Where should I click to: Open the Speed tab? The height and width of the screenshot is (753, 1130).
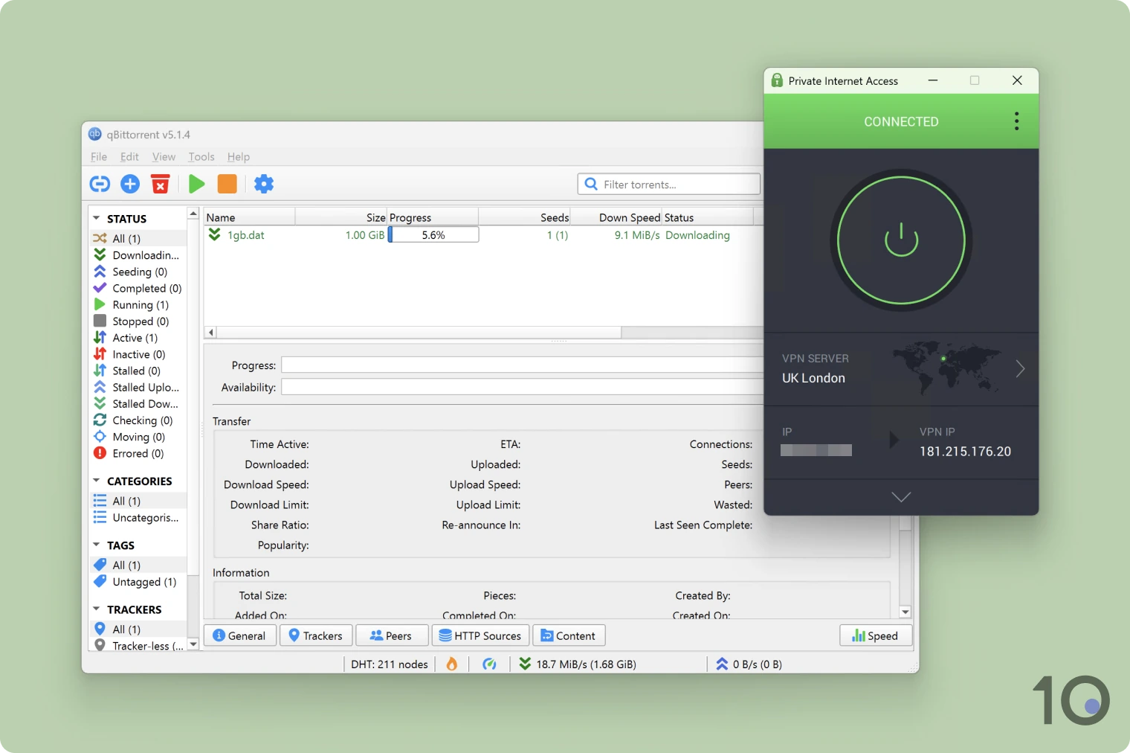(x=875, y=635)
